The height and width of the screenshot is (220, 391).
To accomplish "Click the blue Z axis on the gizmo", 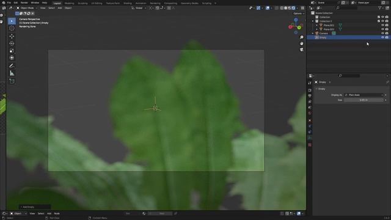I will click(296, 20).
